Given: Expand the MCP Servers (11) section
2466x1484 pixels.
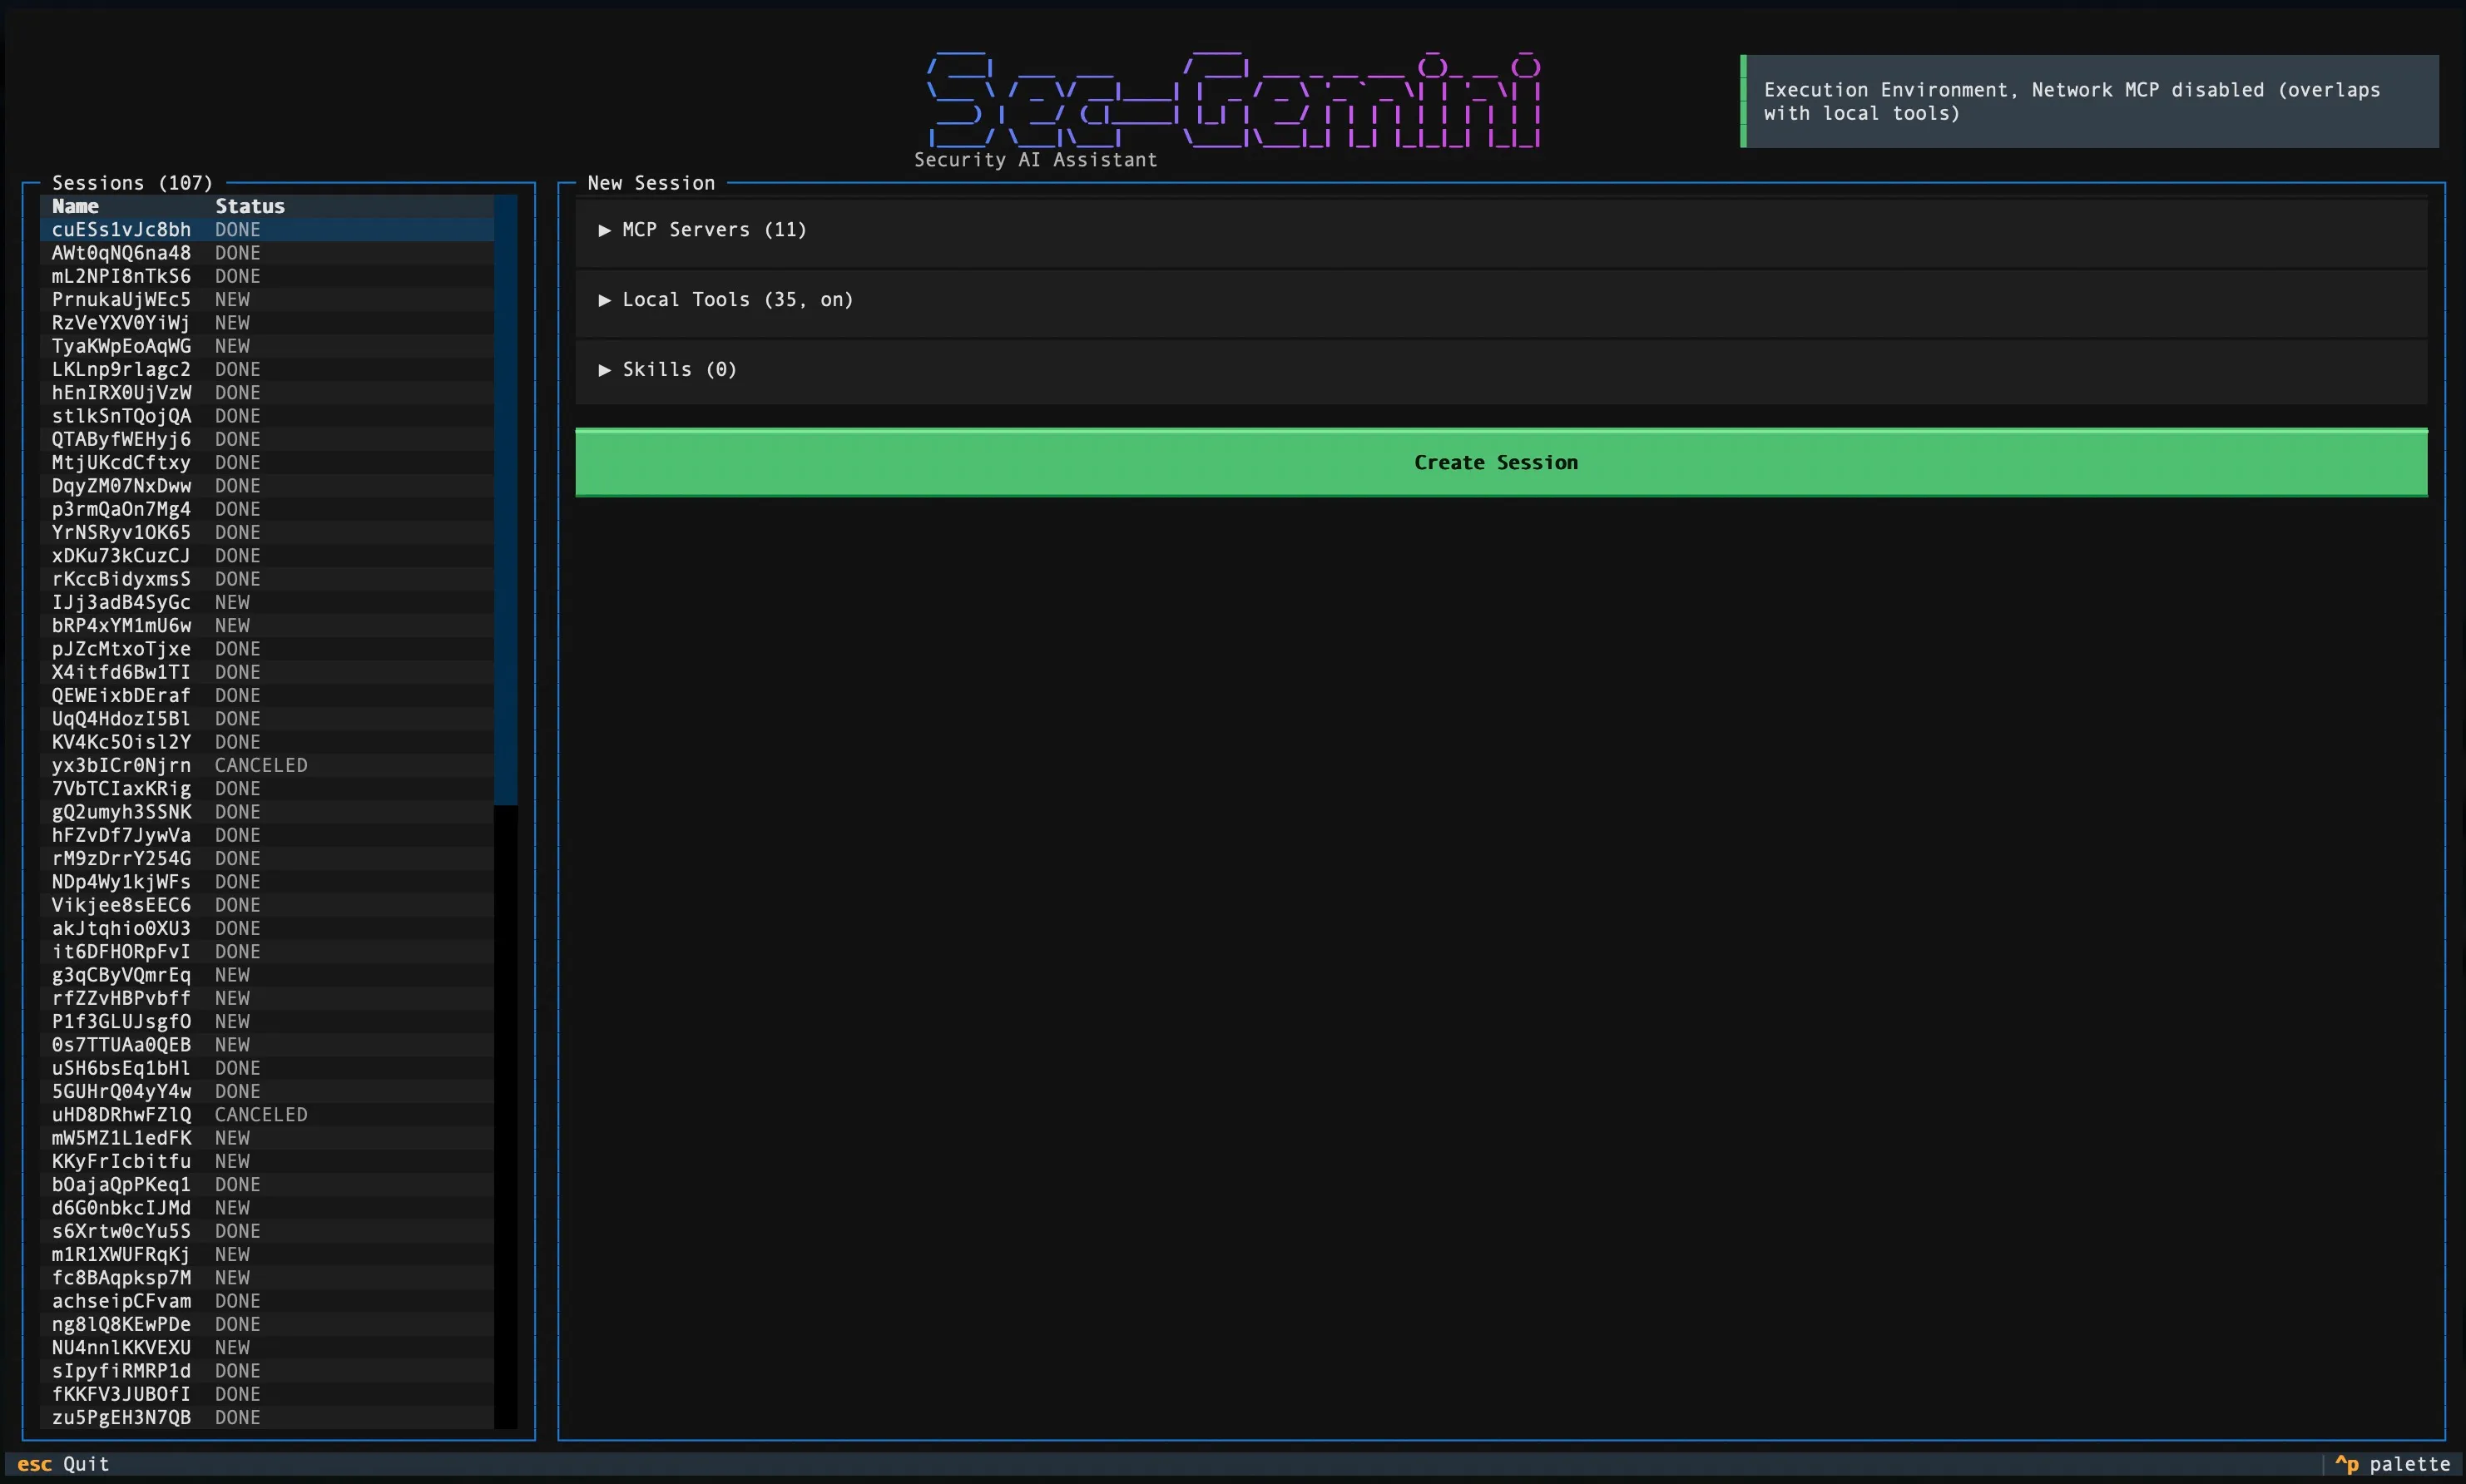Looking at the screenshot, I should pyautogui.click(x=713, y=230).
